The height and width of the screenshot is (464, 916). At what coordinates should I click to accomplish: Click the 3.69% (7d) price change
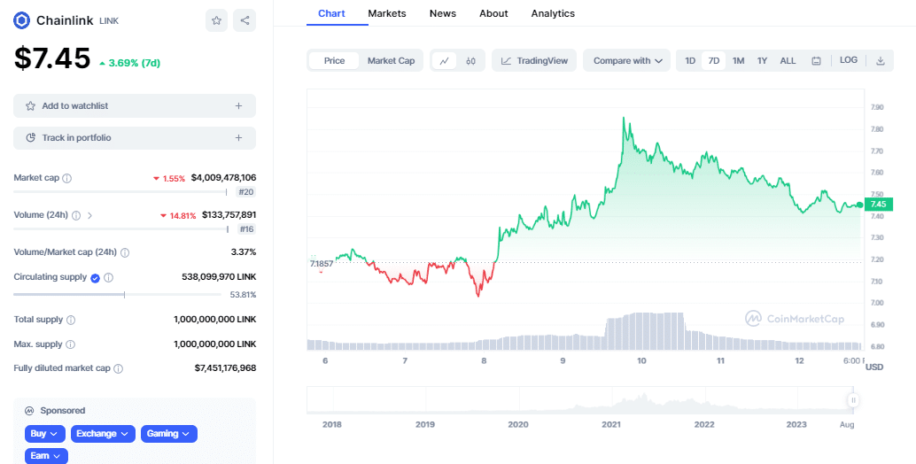click(x=129, y=63)
